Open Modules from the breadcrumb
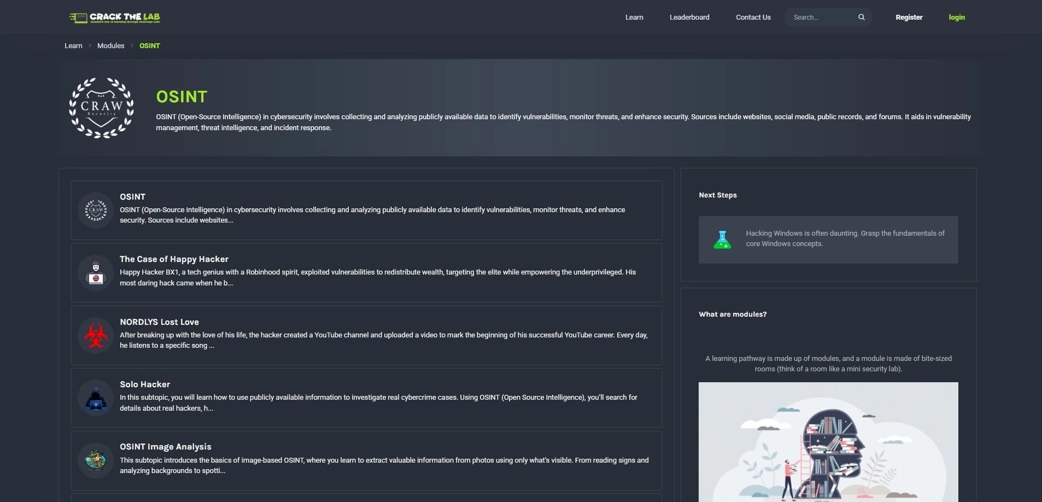This screenshot has height=502, width=1042. tap(111, 45)
